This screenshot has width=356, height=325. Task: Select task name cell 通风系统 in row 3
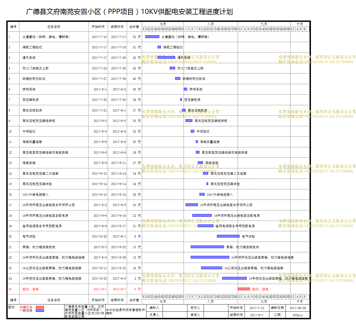(x=29, y=58)
